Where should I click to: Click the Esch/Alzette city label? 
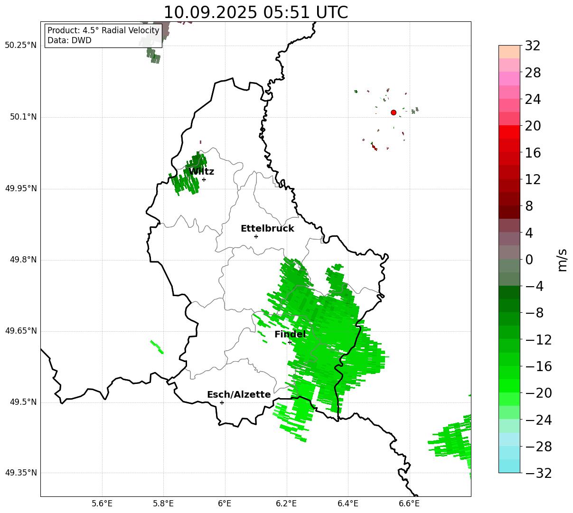(x=239, y=395)
